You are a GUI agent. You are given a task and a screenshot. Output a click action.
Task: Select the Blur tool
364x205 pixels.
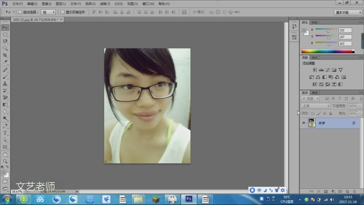point(5,112)
